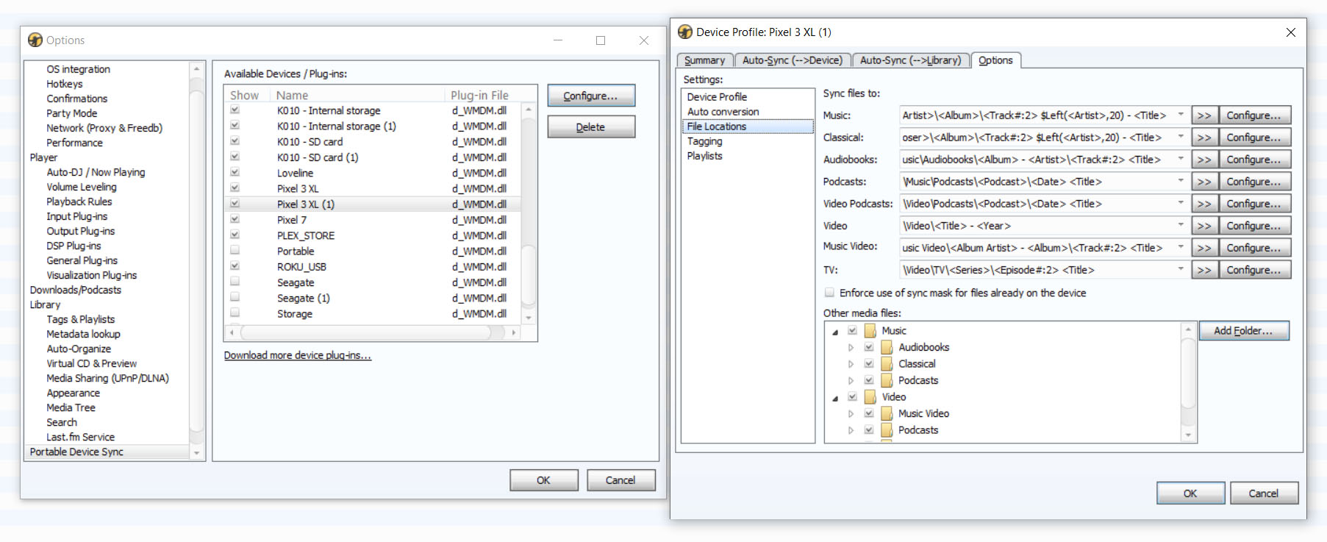Select Auto conversion in the Settings list
1327x542 pixels.
pos(723,112)
